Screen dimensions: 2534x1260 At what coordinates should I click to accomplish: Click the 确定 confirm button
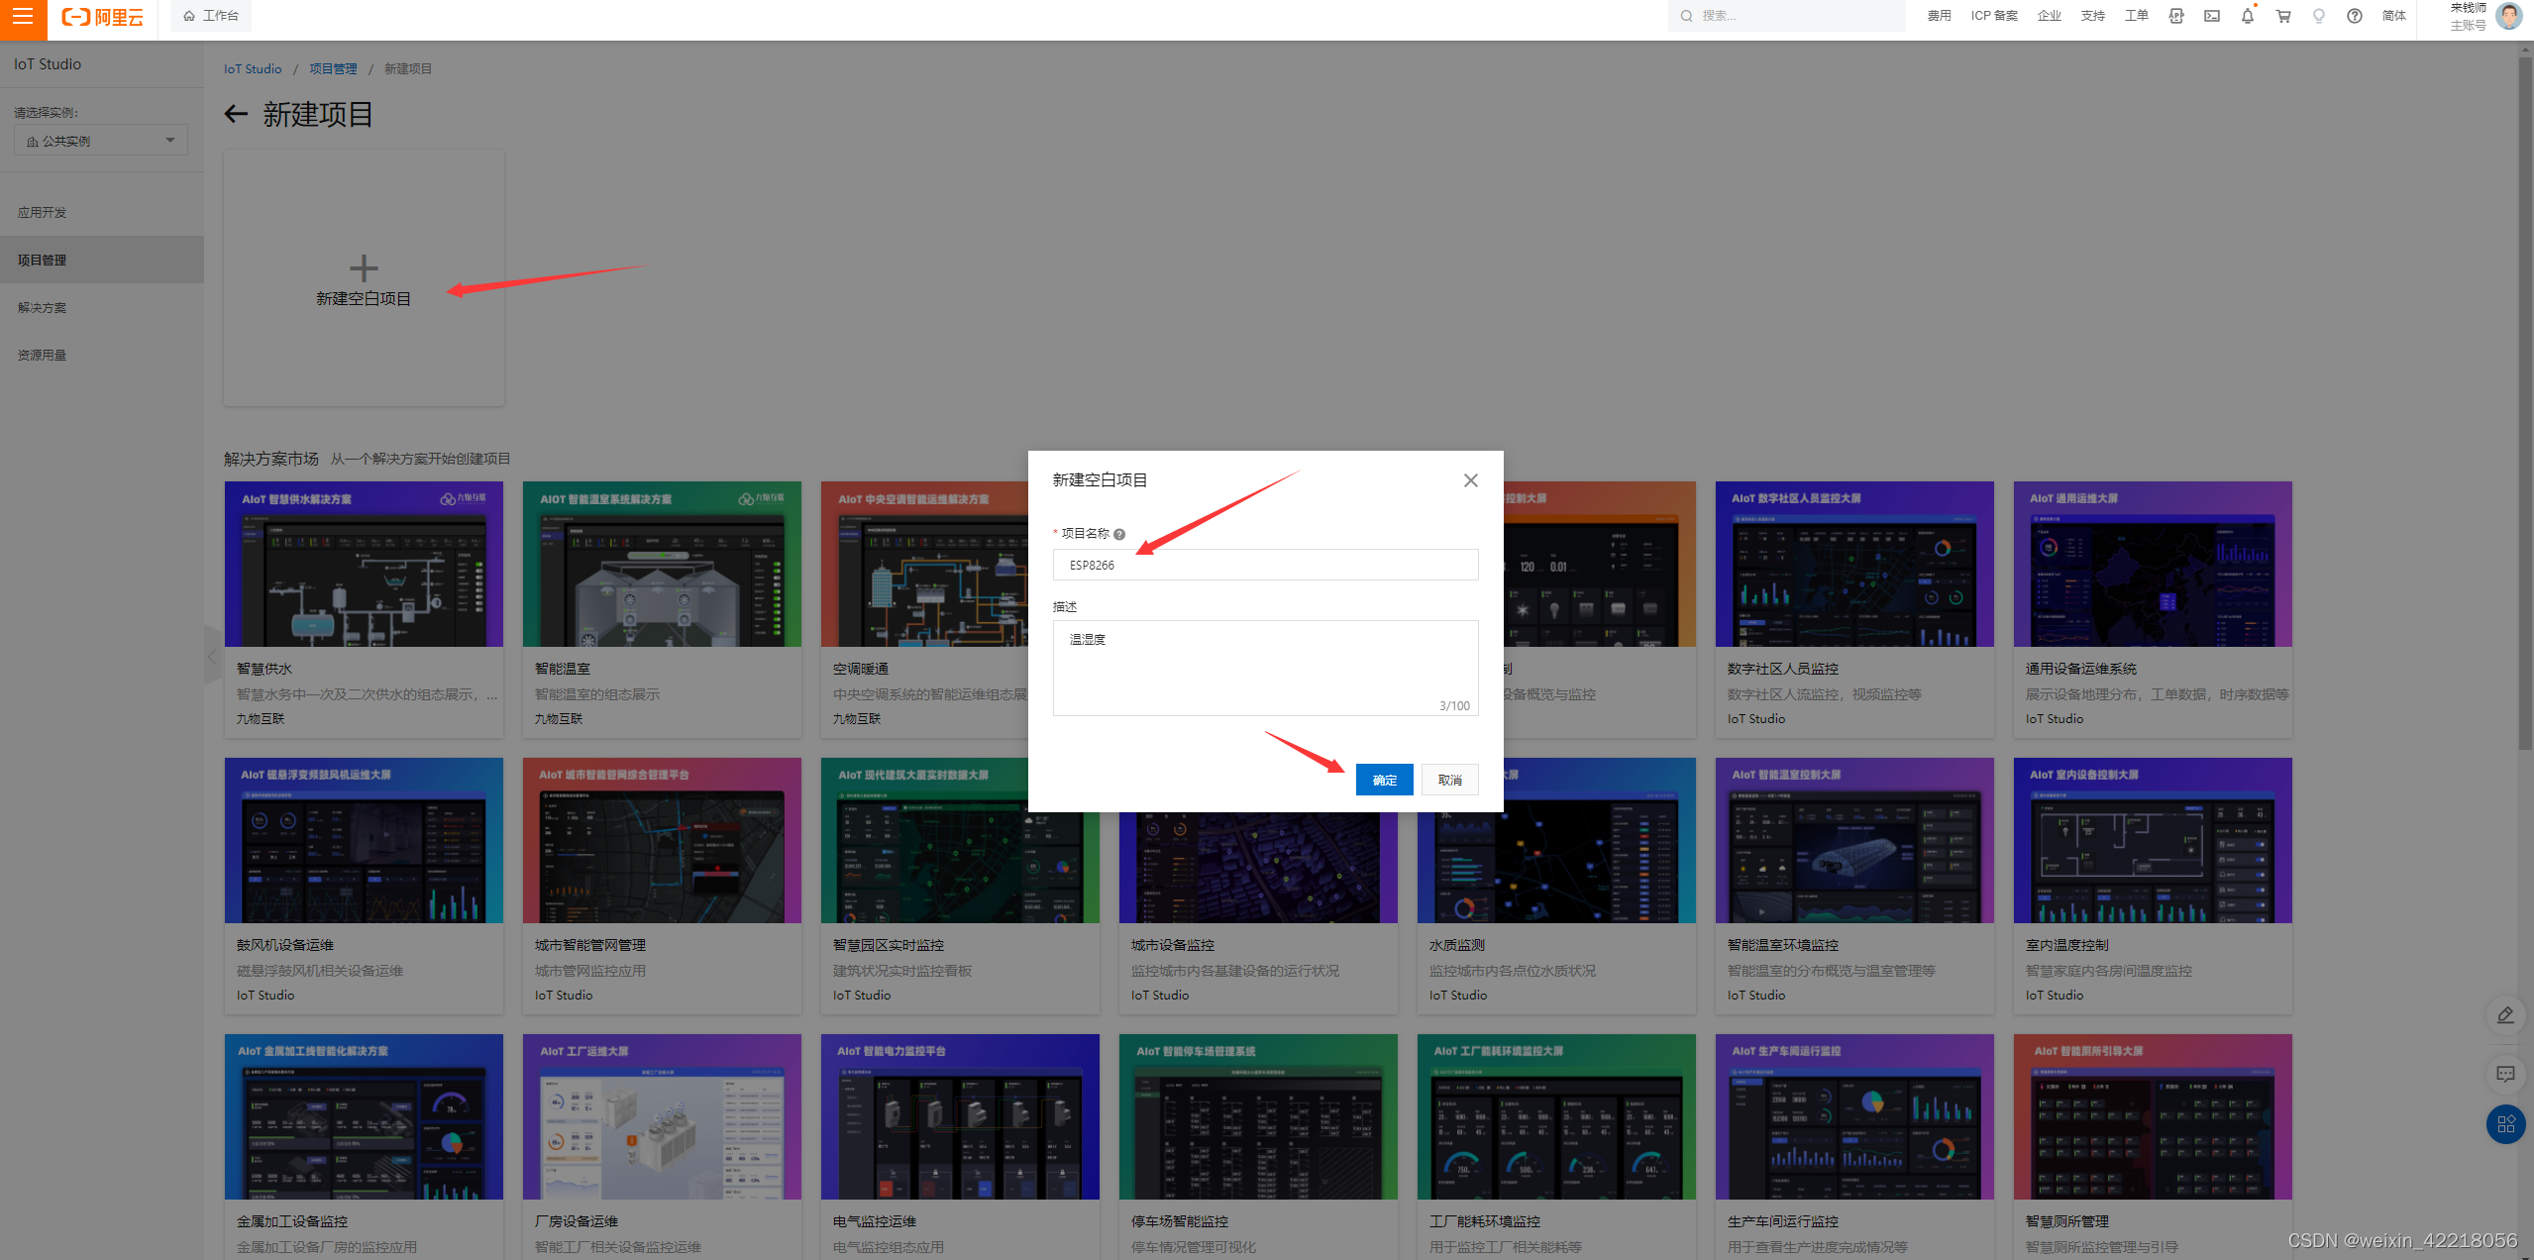(x=1384, y=781)
